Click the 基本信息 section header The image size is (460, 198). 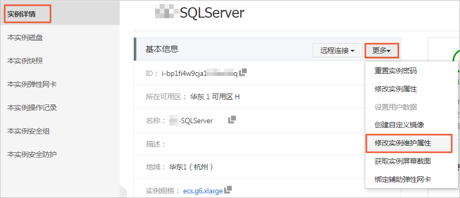click(x=162, y=49)
